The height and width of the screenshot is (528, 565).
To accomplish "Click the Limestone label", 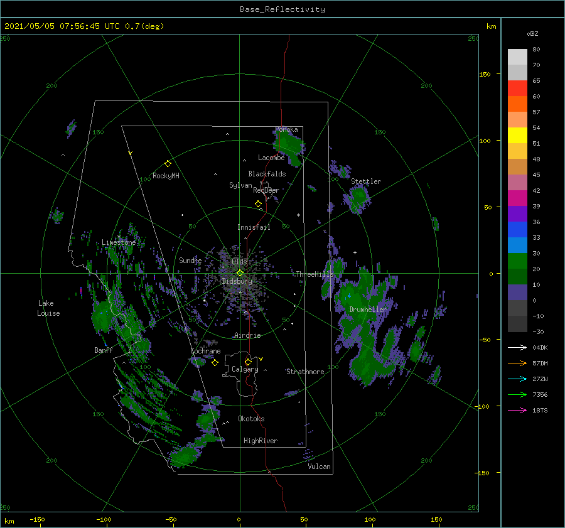I will 119,242.
